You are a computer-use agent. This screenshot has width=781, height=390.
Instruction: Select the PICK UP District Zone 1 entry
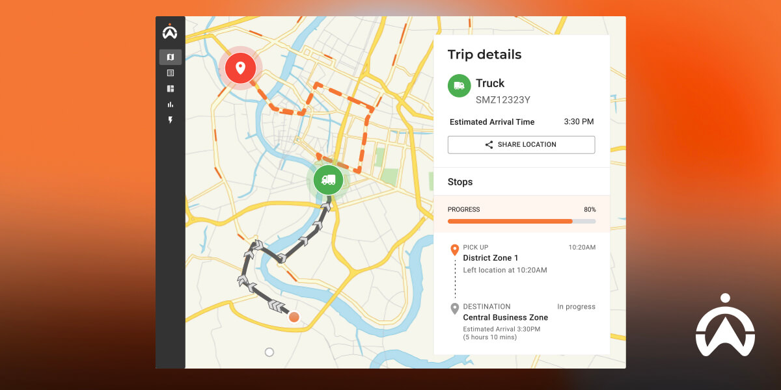(489, 257)
